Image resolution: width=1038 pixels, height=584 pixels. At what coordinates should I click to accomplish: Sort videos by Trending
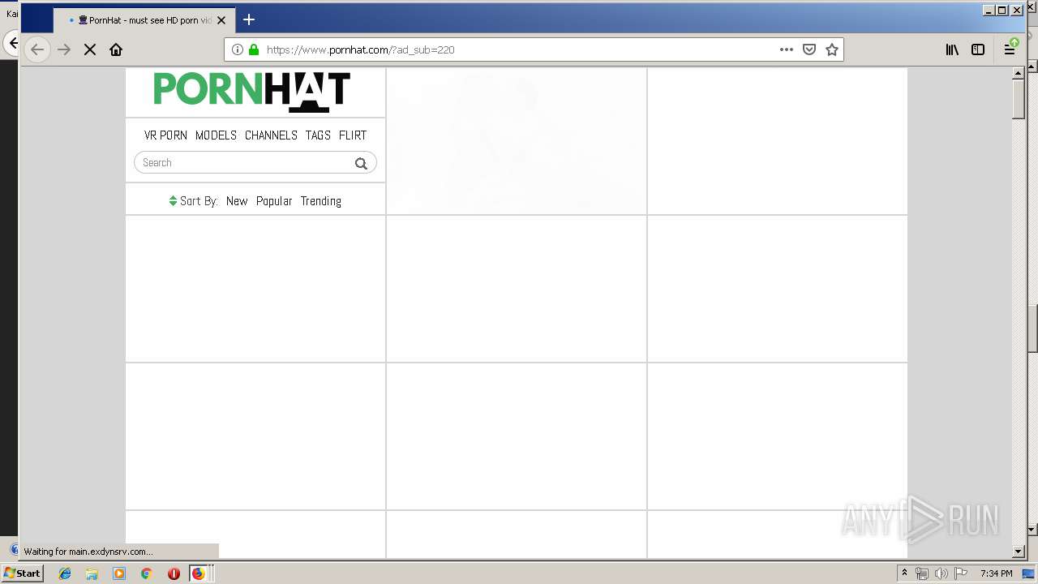click(320, 201)
